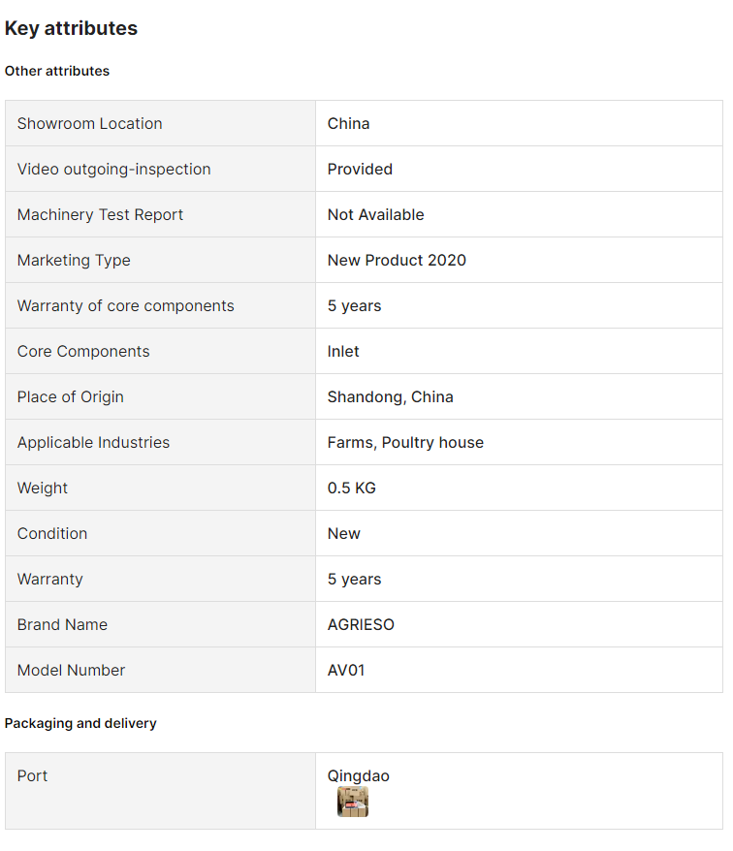Select the New Product 2020 value

(x=397, y=261)
